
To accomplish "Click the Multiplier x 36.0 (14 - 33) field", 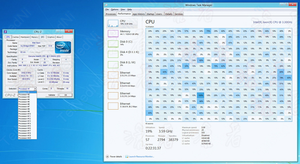I will [x=26, y=76].
